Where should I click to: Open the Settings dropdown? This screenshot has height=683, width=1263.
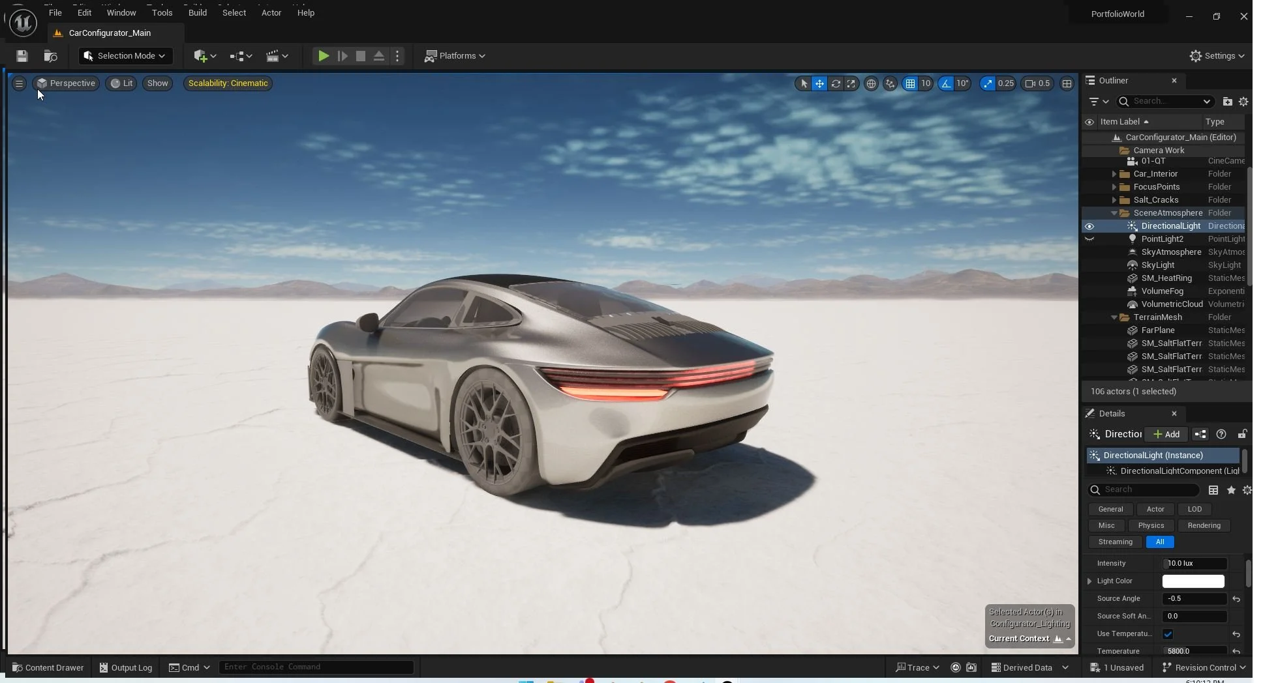[x=1217, y=56]
